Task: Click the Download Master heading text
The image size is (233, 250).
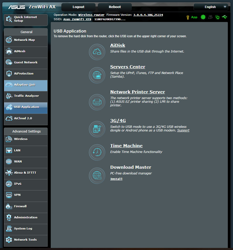Action: 131,167
